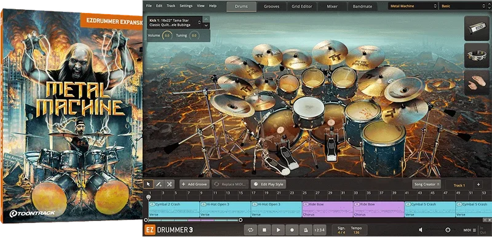
Task: Zoom in timeline with the plus button
Action: [490, 220]
